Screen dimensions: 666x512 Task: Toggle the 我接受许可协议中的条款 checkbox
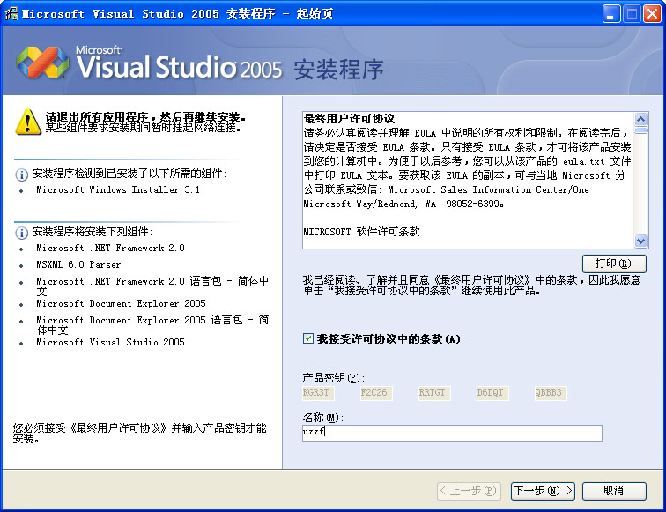coord(308,338)
